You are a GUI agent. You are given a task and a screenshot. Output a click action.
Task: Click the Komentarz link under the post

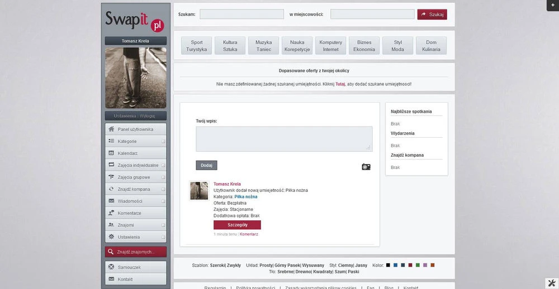[x=249, y=234]
